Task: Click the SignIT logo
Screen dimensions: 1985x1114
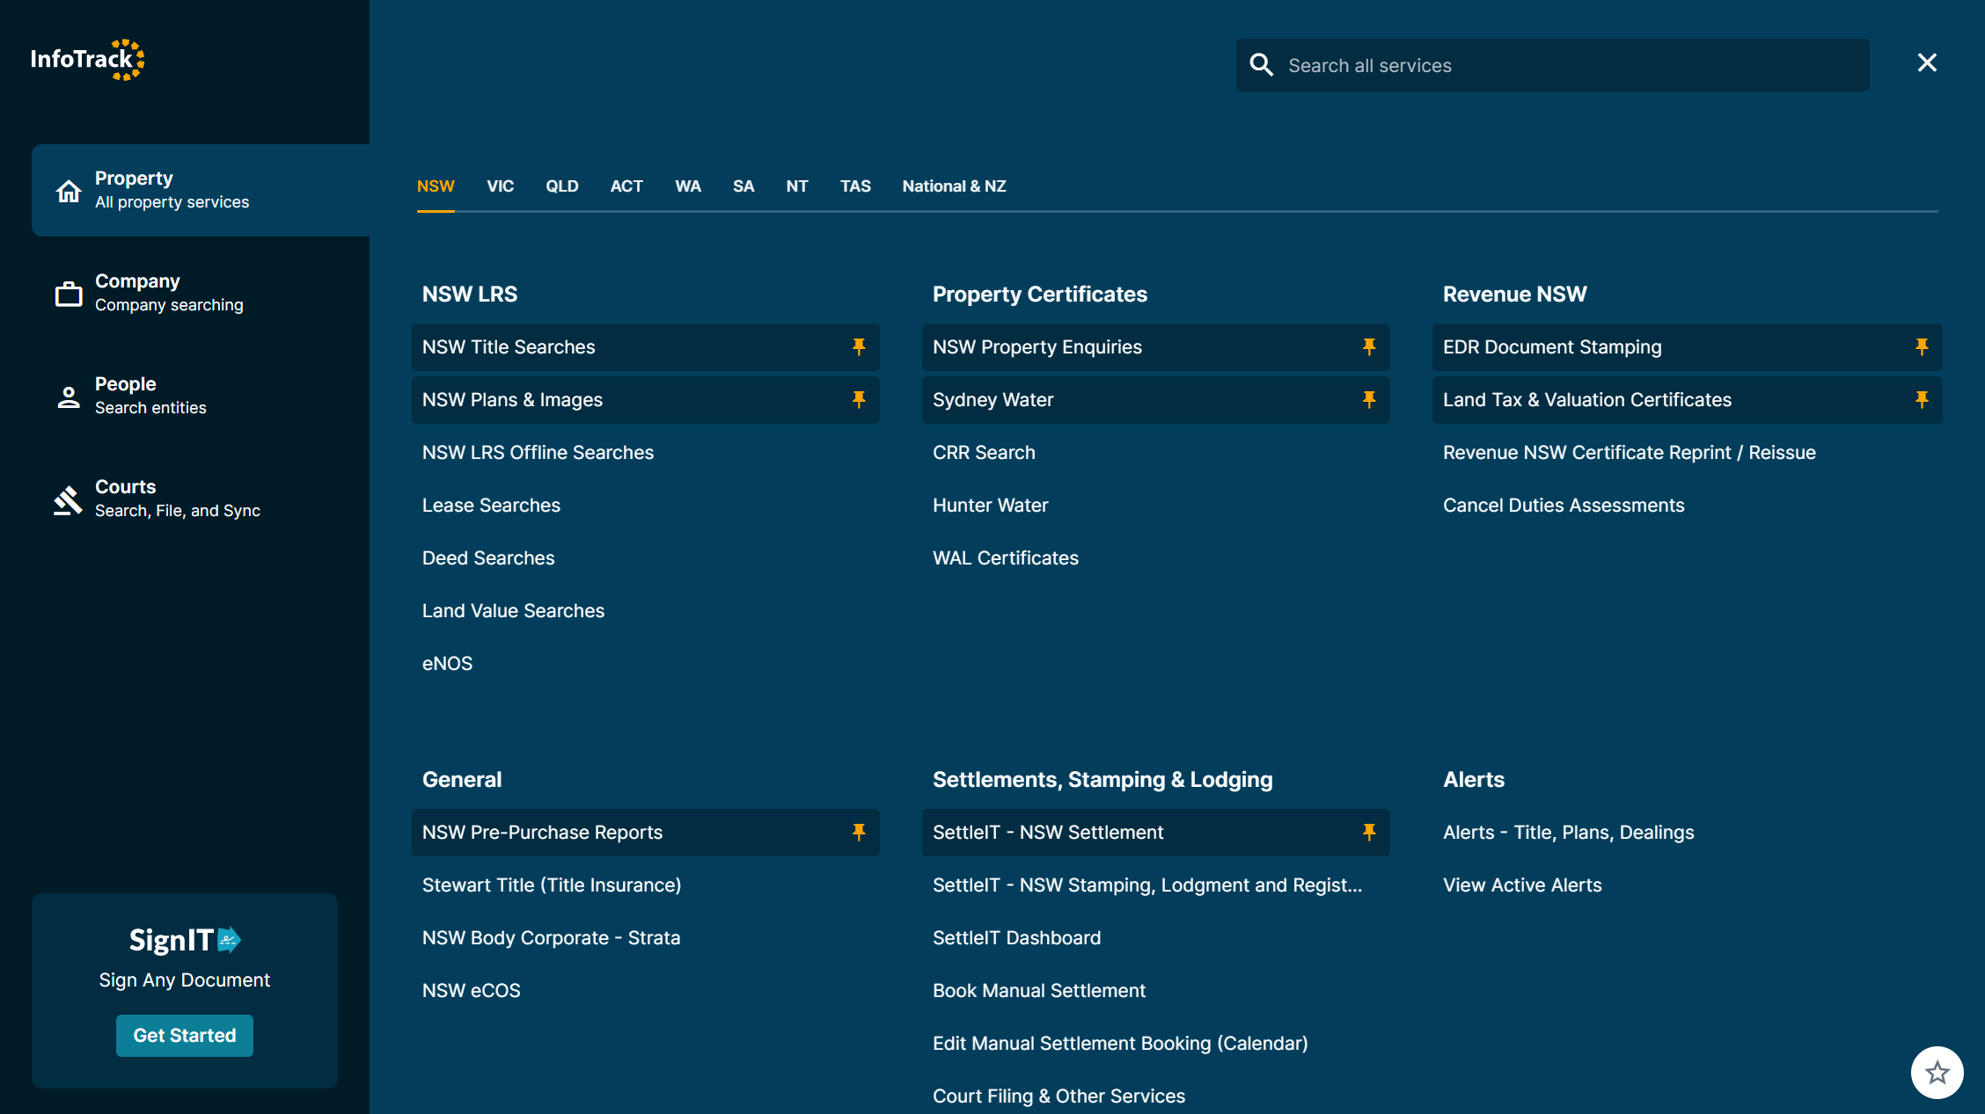Action: click(185, 940)
